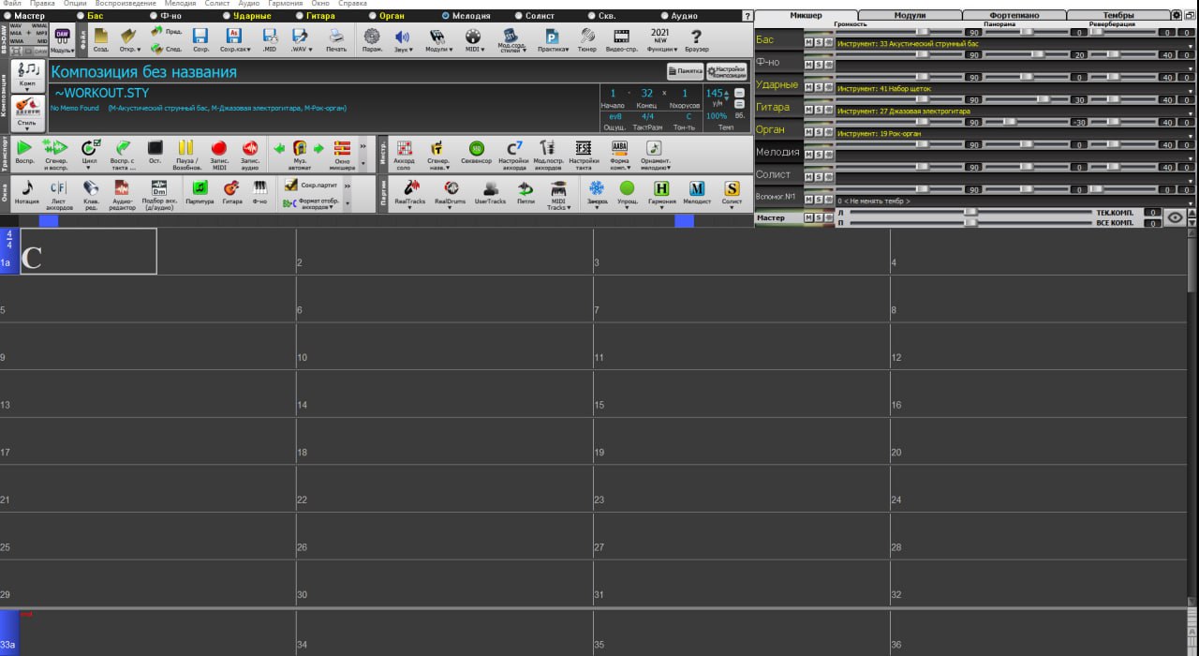Open Окно микшера mixer window
Screen dimensions: 1199x656
point(343,153)
